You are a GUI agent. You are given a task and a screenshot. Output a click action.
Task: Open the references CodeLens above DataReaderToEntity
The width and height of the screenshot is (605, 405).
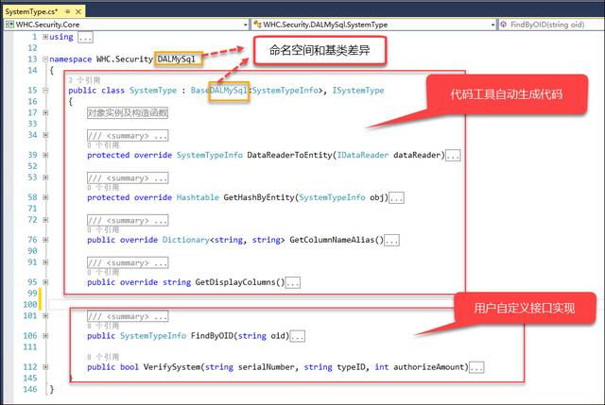coord(103,145)
